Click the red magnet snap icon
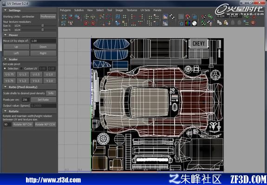The height and width of the screenshot is (185, 267). click(188, 17)
